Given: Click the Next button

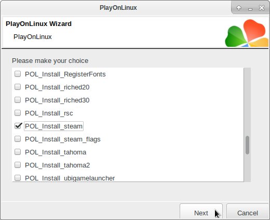Looking at the screenshot, I should (201, 211).
